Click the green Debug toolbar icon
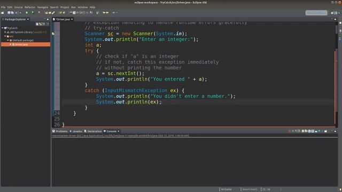The image size is (342, 192). tap(27, 13)
